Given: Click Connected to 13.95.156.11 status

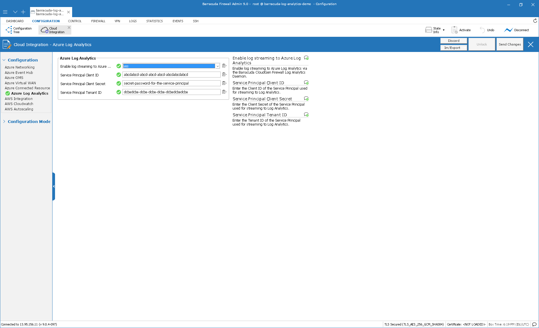Looking at the screenshot, I should [29, 324].
